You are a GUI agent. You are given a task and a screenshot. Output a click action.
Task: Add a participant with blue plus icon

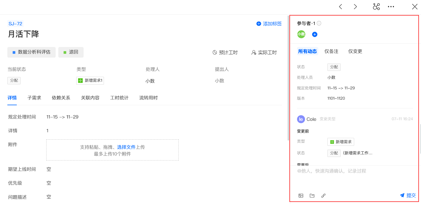point(315,34)
